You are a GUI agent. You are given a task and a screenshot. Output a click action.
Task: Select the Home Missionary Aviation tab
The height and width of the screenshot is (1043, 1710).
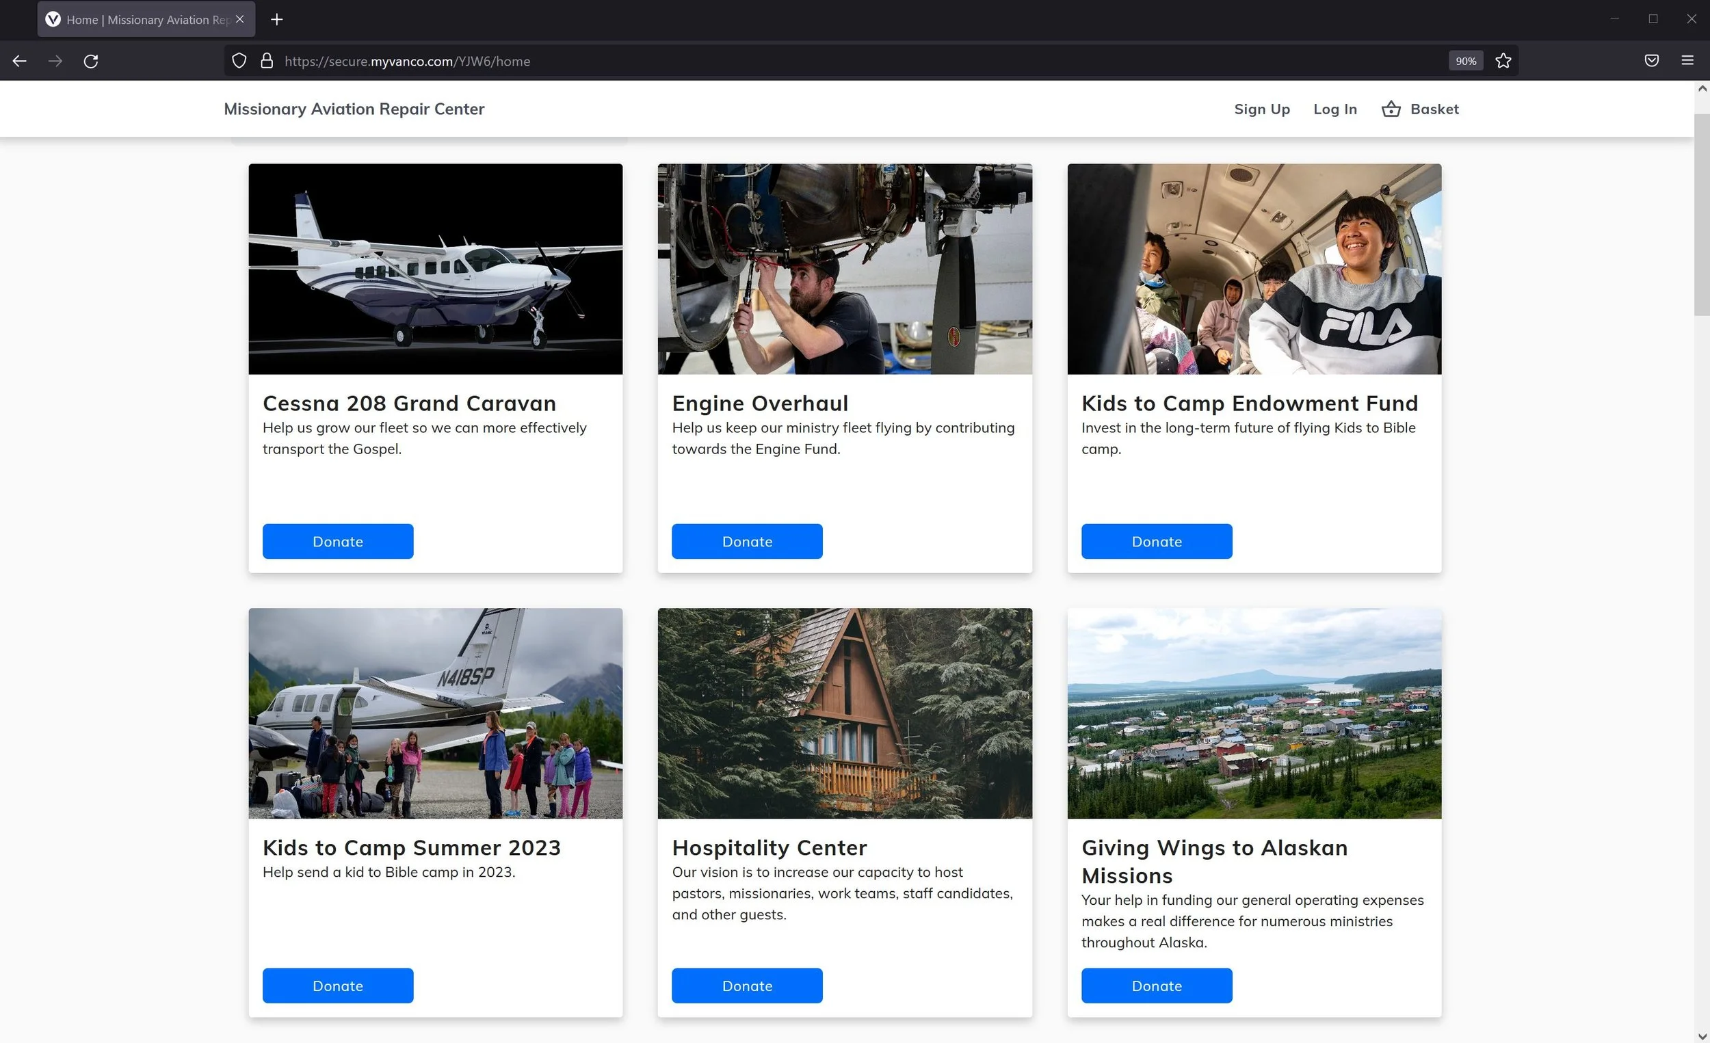click(139, 19)
